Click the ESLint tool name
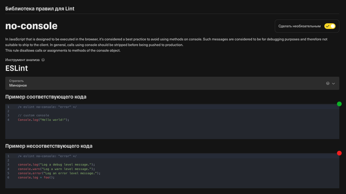Screen dimensions: 346x194 tap(17, 68)
